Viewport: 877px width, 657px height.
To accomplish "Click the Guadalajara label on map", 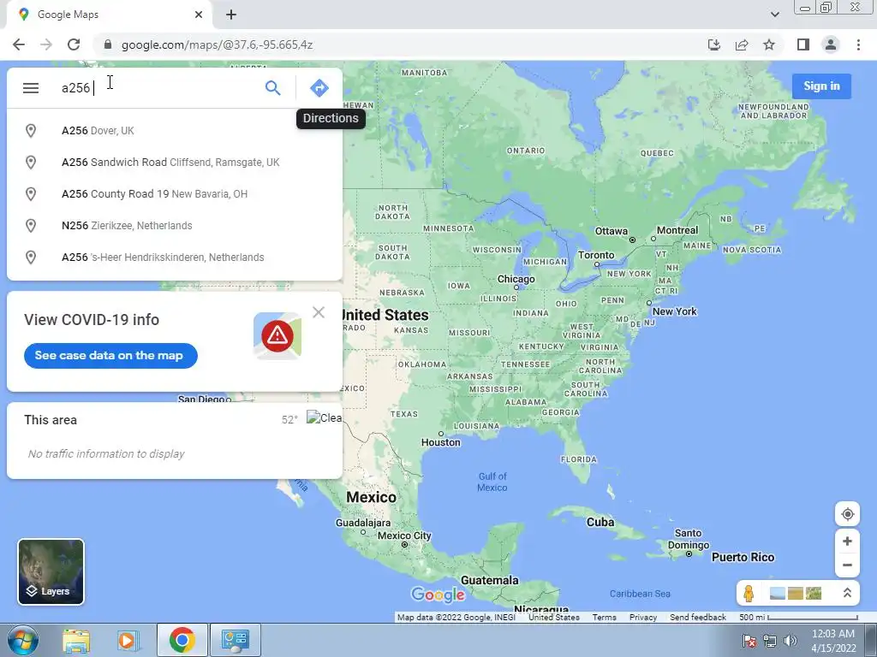I will [363, 523].
